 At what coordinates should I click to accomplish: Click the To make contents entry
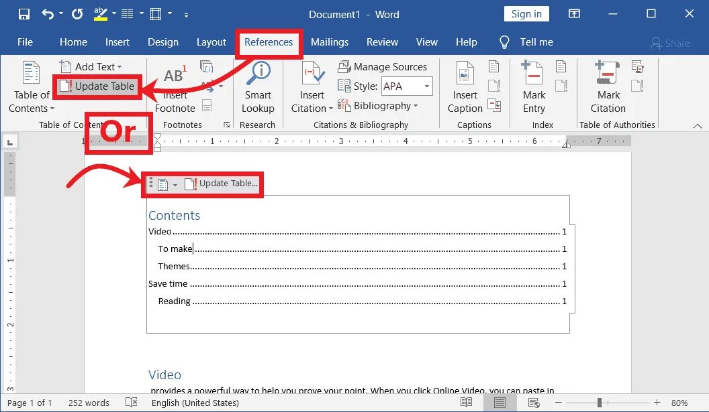pos(362,249)
